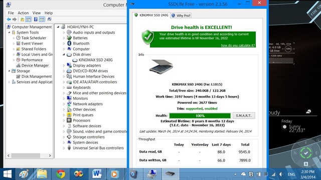Image resolution: width=321 pixels, height=180 pixels.
Task: Expand the Services and Applications node
Action: pos(9,82)
